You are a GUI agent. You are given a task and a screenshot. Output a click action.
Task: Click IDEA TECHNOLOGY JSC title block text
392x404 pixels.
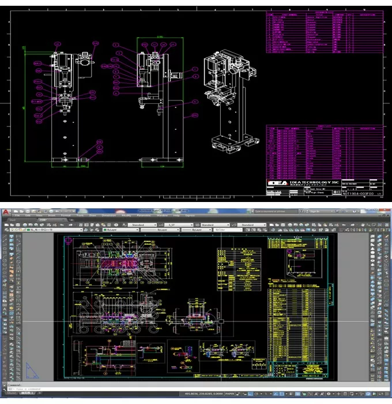314,182
